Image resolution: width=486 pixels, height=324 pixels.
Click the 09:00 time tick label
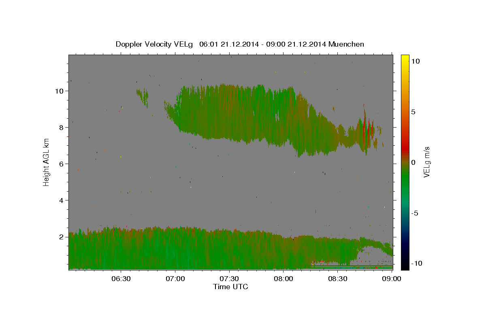click(x=392, y=279)
